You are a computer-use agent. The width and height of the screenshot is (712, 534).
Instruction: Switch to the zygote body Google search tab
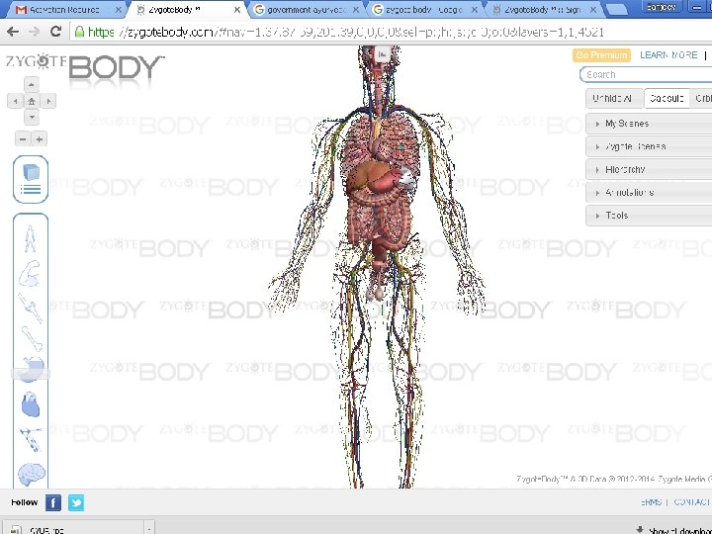click(423, 9)
